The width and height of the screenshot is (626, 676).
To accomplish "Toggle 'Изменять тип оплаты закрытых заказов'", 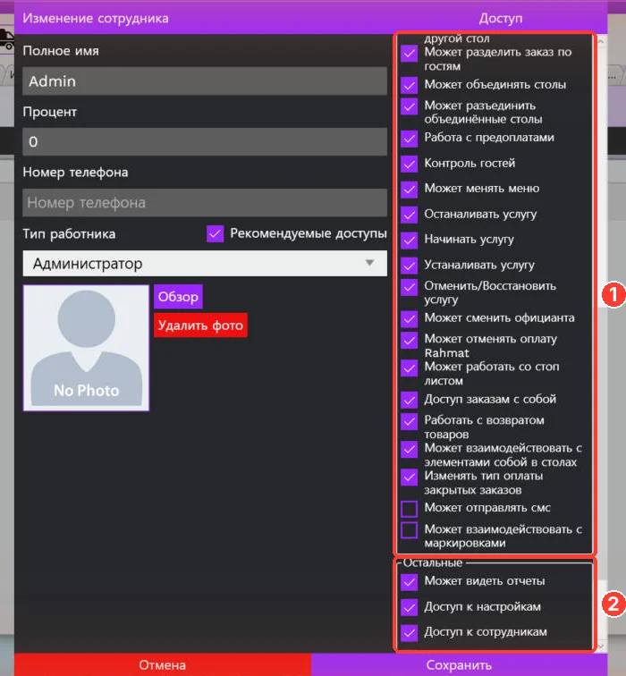I will tap(409, 477).
